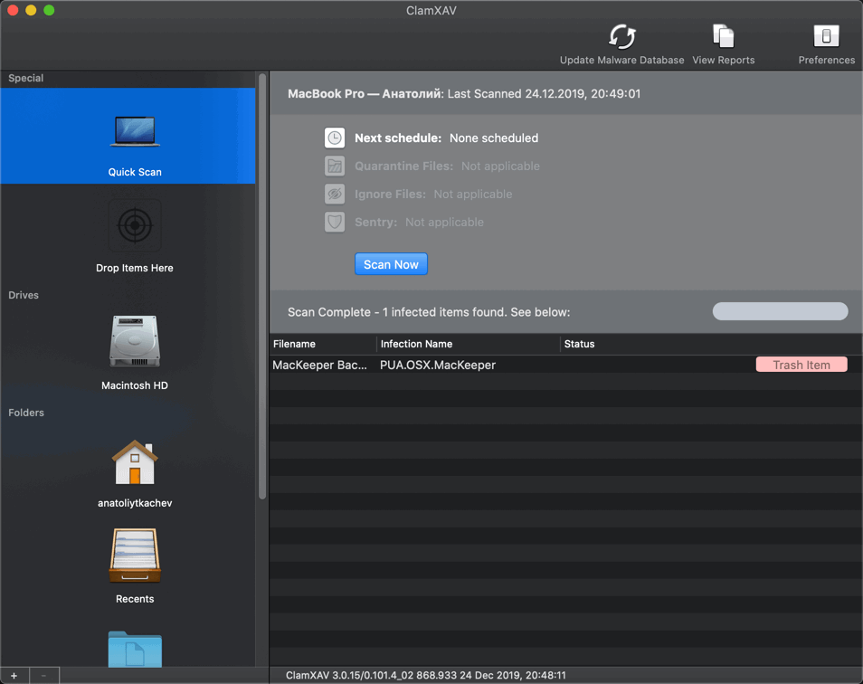Image resolution: width=863 pixels, height=684 pixels.
Task: Click the Ignore Files crossed-eye icon
Action: coord(335,195)
